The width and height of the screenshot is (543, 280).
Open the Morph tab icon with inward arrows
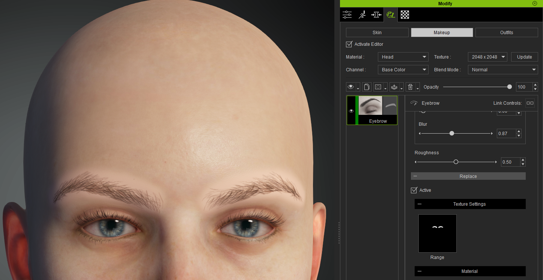pos(376,15)
